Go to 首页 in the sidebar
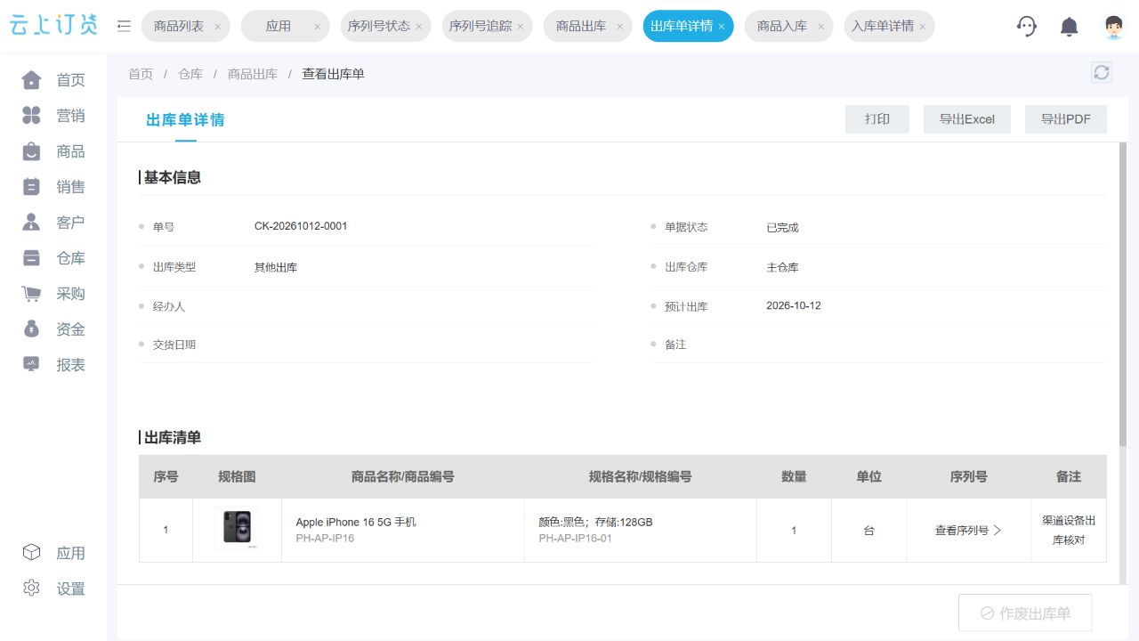This screenshot has width=1139, height=641. point(53,80)
